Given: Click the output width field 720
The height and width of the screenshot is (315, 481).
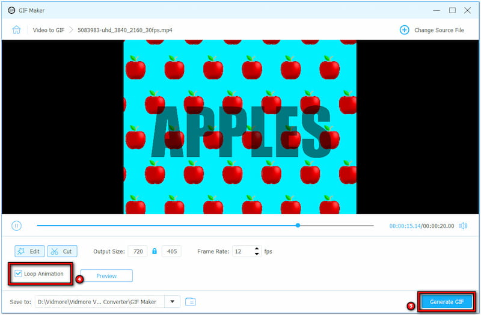Looking at the screenshot, I should tap(137, 251).
